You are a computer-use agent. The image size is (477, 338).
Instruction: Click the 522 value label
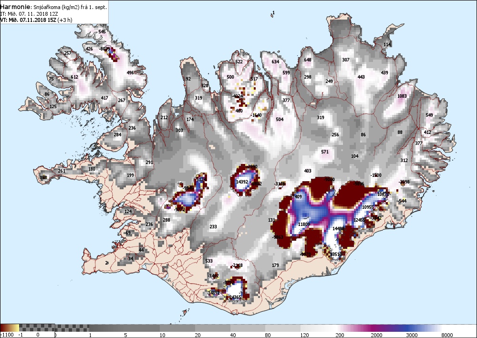point(239,61)
